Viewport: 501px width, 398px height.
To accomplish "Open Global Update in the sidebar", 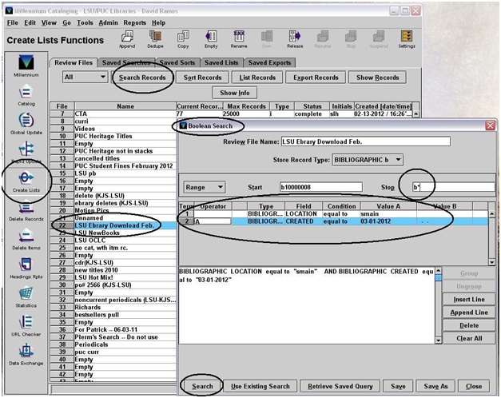I will tap(26, 125).
